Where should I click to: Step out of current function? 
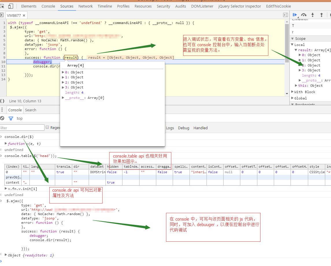(321, 15)
